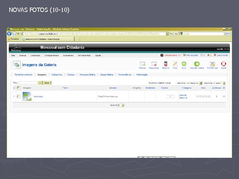
Task: Click the Zerar filter reset button
Action: pos(47,83)
